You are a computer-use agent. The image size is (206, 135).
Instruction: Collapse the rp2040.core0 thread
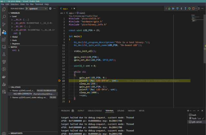[11, 91]
